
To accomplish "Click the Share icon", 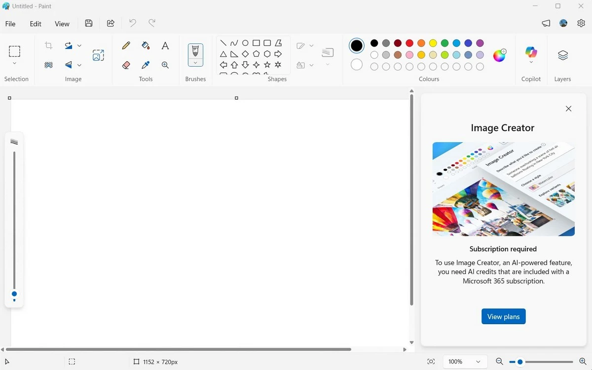I will pyautogui.click(x=111, y=23).
